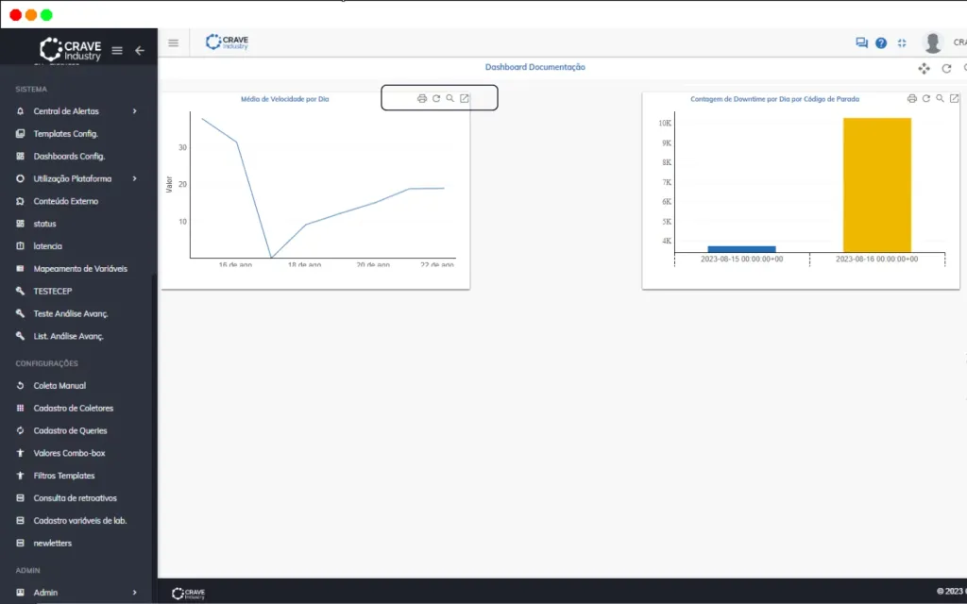Click the yellow bar for 2023-08-16

[x=877, y=185]
